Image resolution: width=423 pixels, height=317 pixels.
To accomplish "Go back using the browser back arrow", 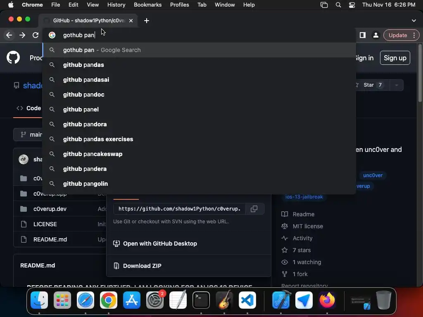I will (9, 35).
